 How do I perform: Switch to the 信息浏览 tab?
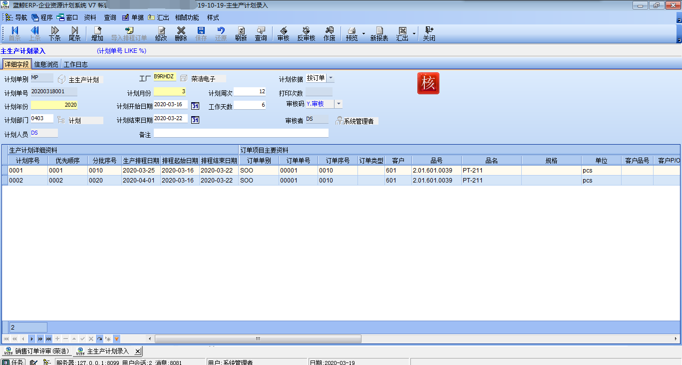[x=46, y=64]
